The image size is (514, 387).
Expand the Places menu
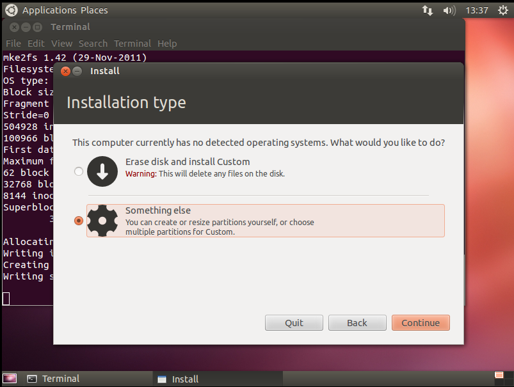point(94,10)
